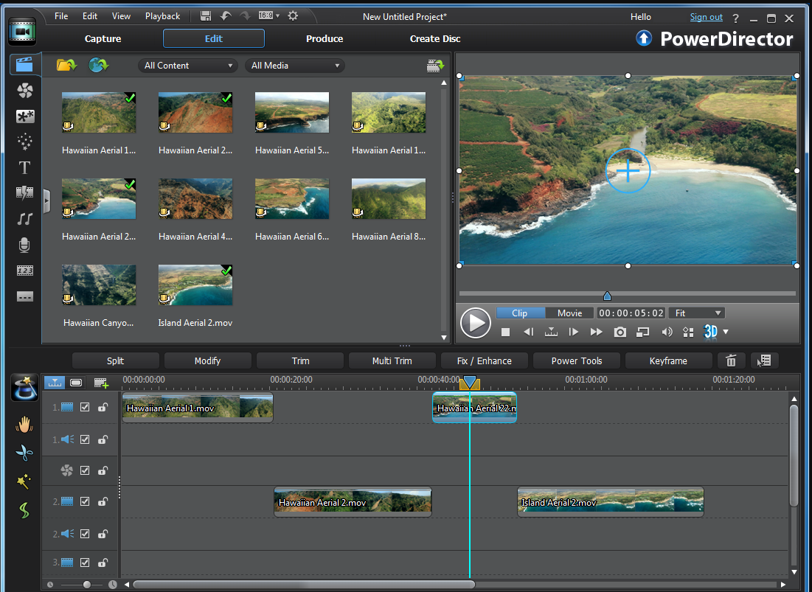
Task: Open the PiP Objects Room icon
Action: tap(24, 116)
